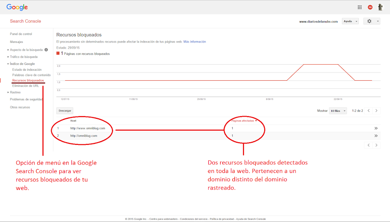
Task: Click the Estado: 29/09/15 text
Action: pos(68,48)
